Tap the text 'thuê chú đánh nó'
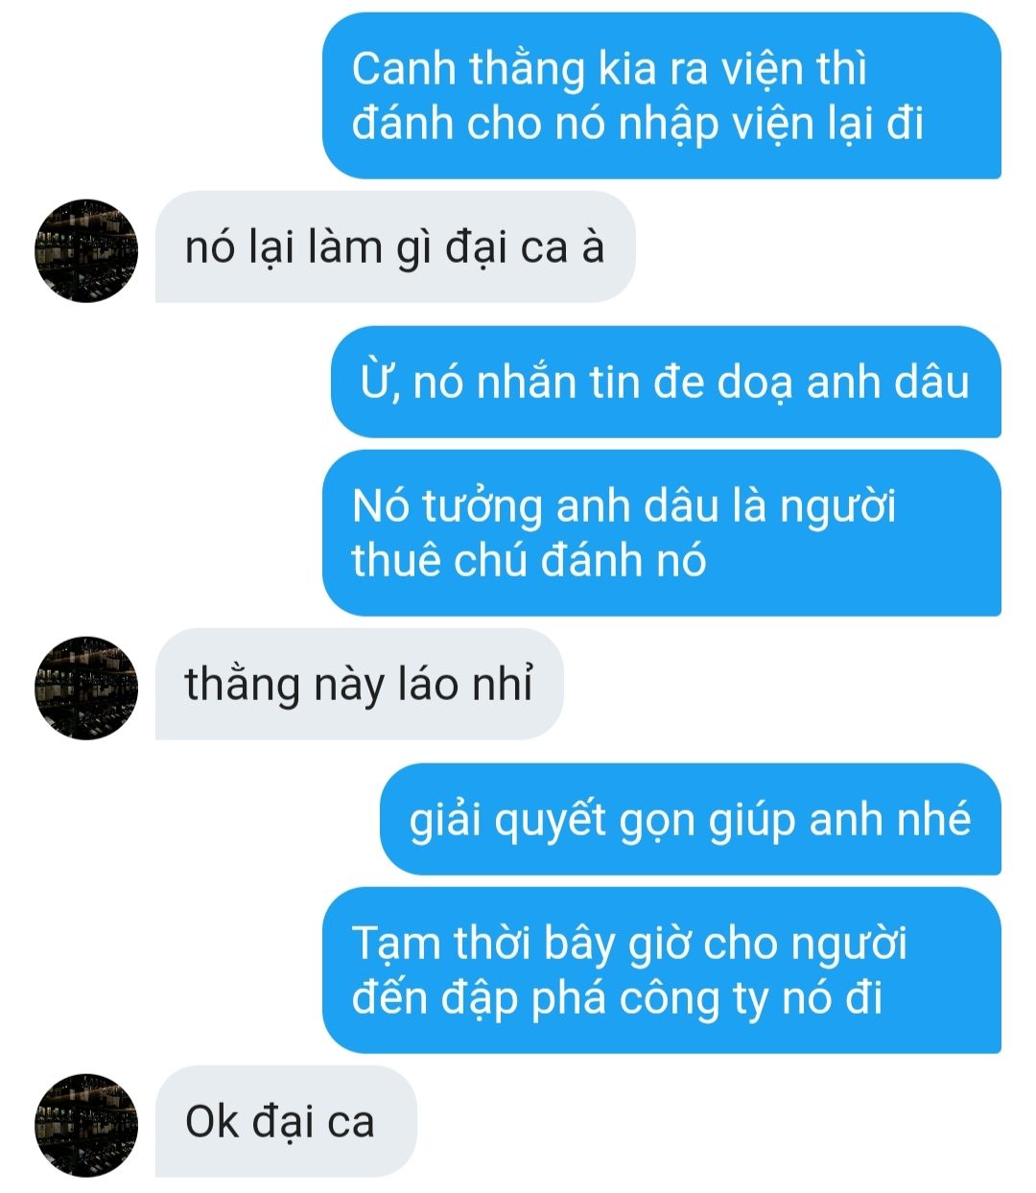The height and width of the screenshot is (1193, 1036). coord(529,561)
